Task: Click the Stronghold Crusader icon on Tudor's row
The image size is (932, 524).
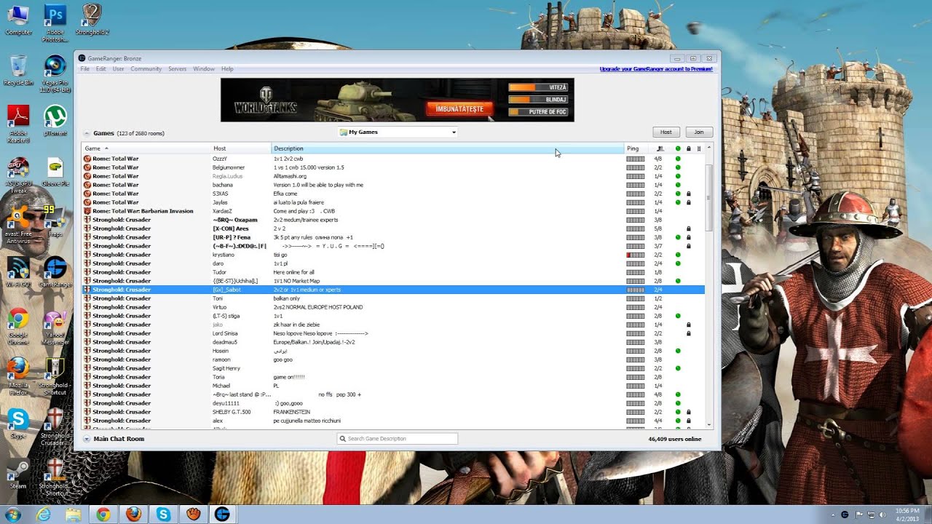Action: click(89, 271)
